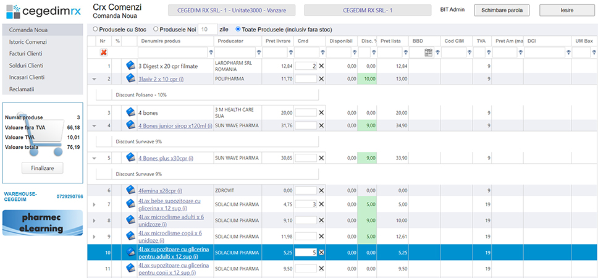Click Schimbare parola button
Viewport: 598px width, 278px height.
point(502,11)
